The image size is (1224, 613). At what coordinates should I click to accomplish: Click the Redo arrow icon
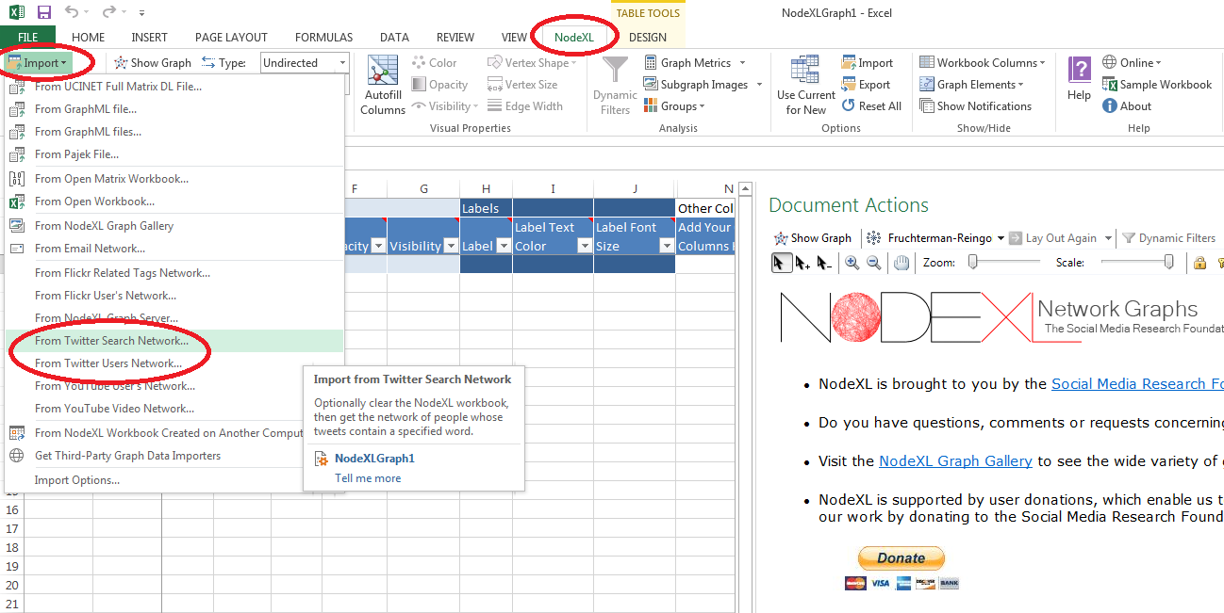[x=109, y=12]
